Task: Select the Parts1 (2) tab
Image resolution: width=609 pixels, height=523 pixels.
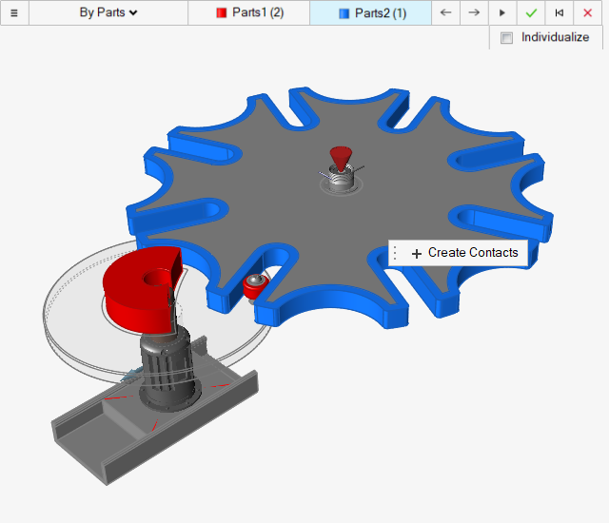Action: point(249,12)
